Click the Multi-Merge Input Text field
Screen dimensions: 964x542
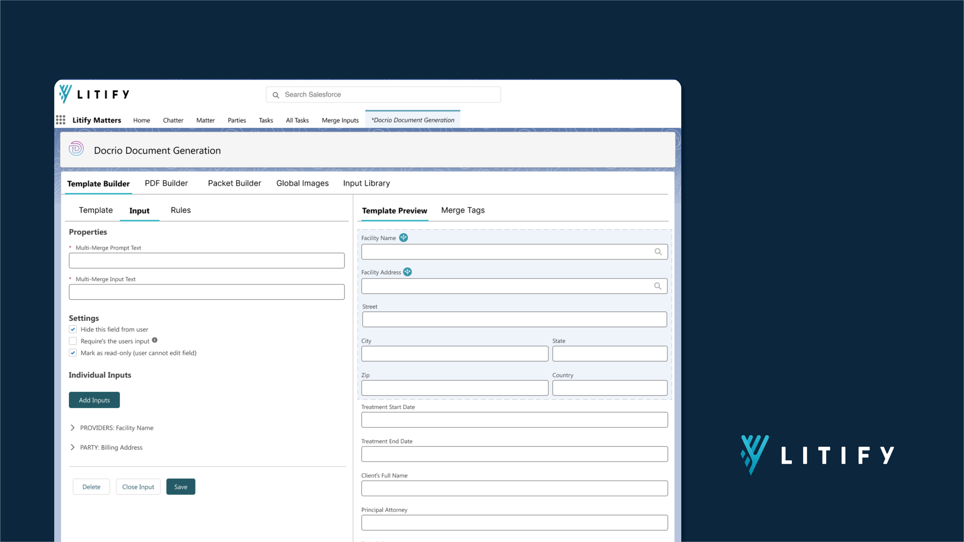click(207, 292)
